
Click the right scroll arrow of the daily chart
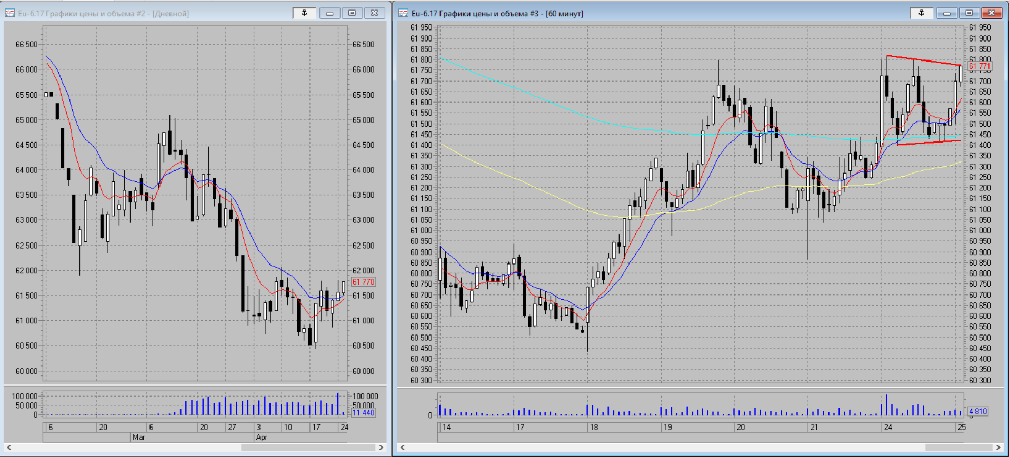tap(381, 448)
